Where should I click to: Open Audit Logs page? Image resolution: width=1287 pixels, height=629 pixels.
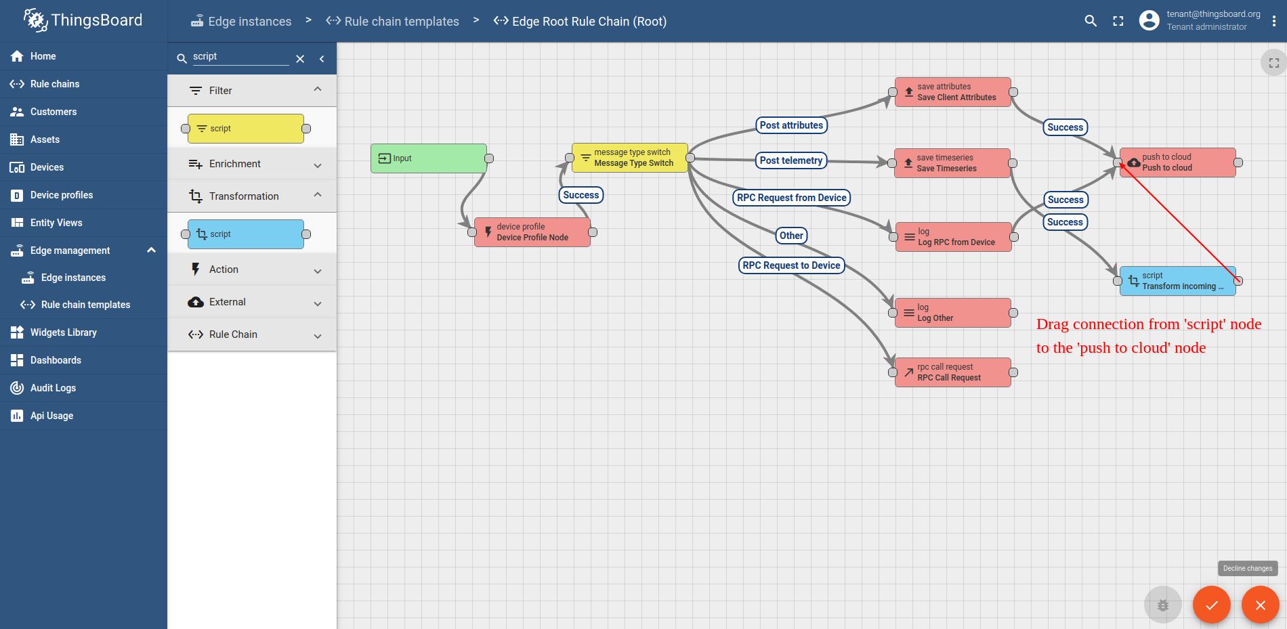click(x=83, y=388)
